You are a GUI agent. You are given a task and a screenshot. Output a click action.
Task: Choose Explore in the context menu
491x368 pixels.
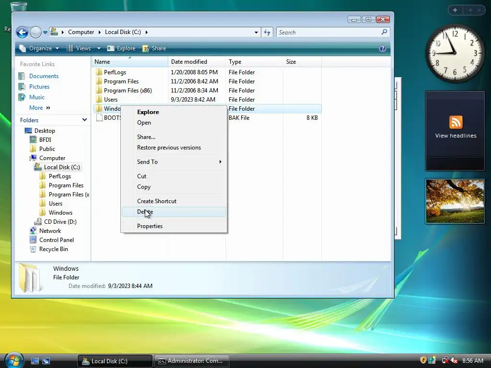coord(174,112)
